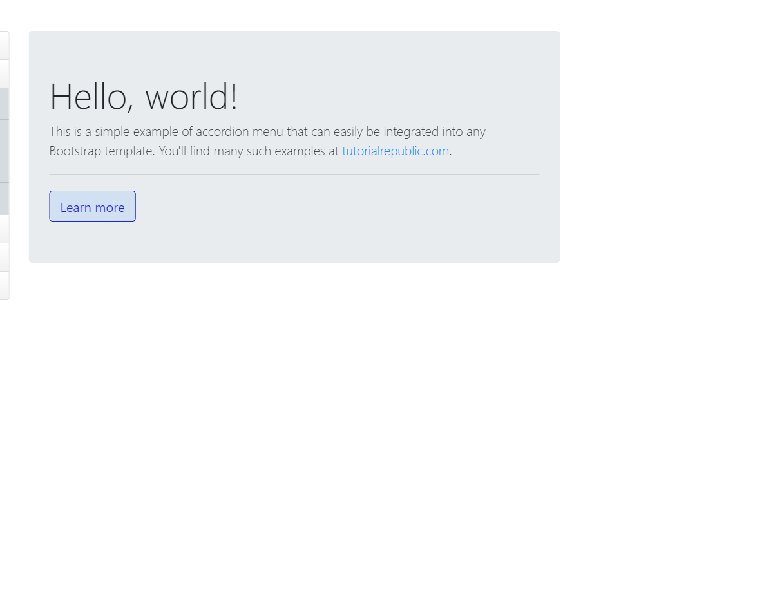
Task: Click fourth gray row in left sidebar
Action: (4, 198)
